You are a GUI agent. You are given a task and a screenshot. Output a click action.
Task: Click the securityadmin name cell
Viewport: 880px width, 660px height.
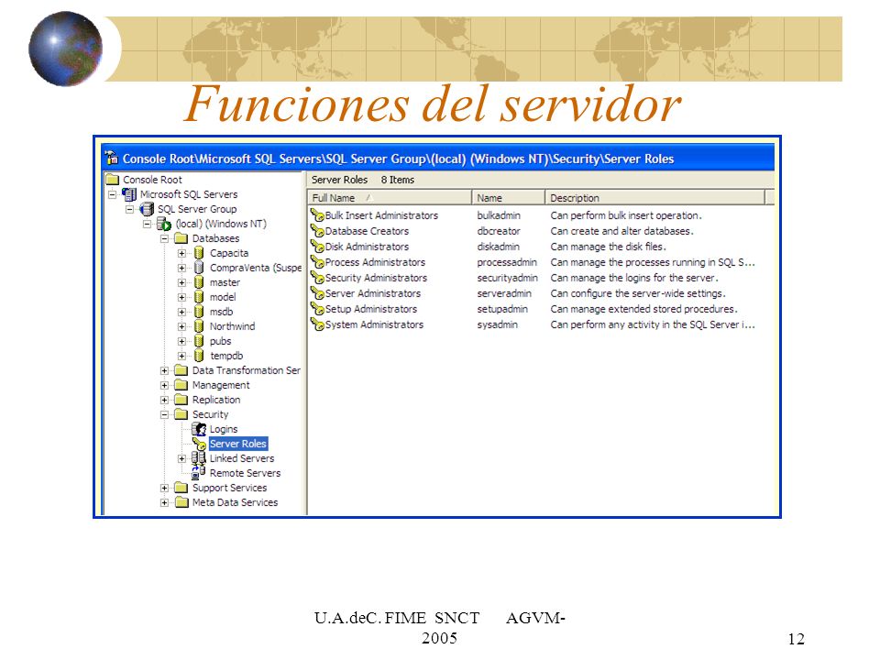point(507,278)
